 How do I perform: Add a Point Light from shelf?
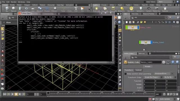(96, 9)
